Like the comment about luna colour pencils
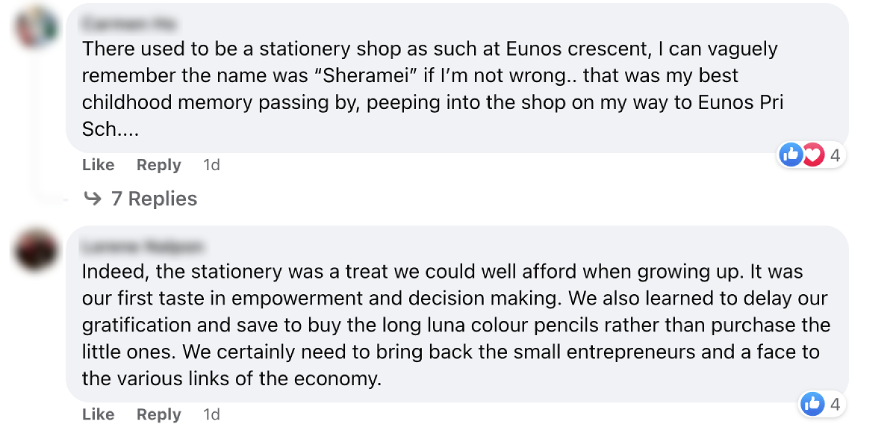Image resolution: width=896 pixels, height=430 pixels. tap(98, 414)
